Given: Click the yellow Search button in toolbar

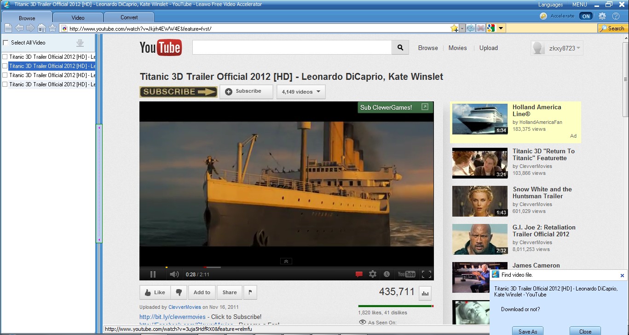Looking at the screenshot, I should 612,28.
